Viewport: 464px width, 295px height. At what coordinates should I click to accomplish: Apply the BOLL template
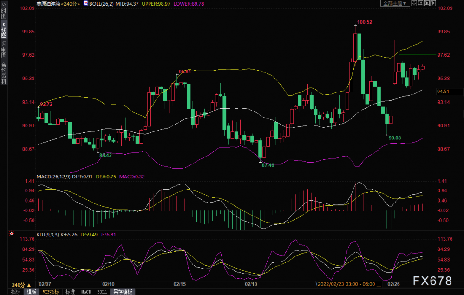point(102,292)
